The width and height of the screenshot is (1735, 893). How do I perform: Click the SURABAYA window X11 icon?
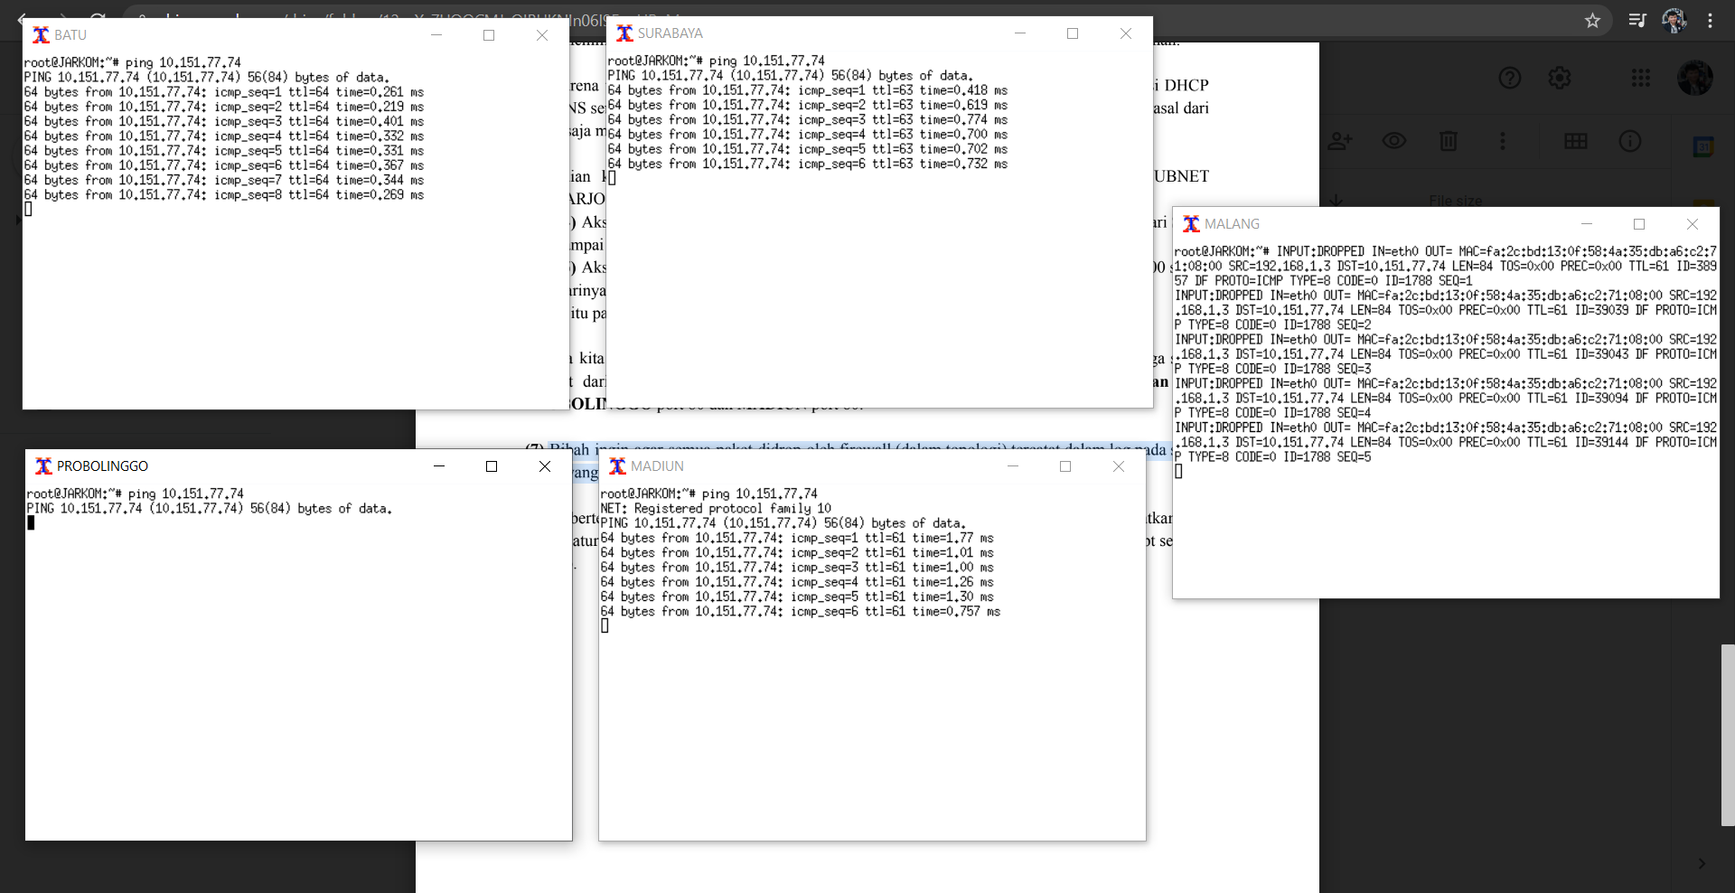(x=624, y=33)
